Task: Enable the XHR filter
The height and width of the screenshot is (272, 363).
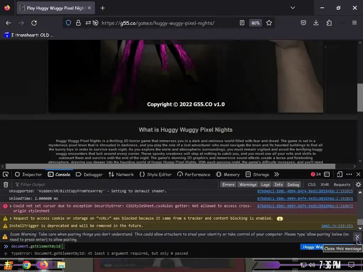Action: pyautogui.click(x=325, y=185)
